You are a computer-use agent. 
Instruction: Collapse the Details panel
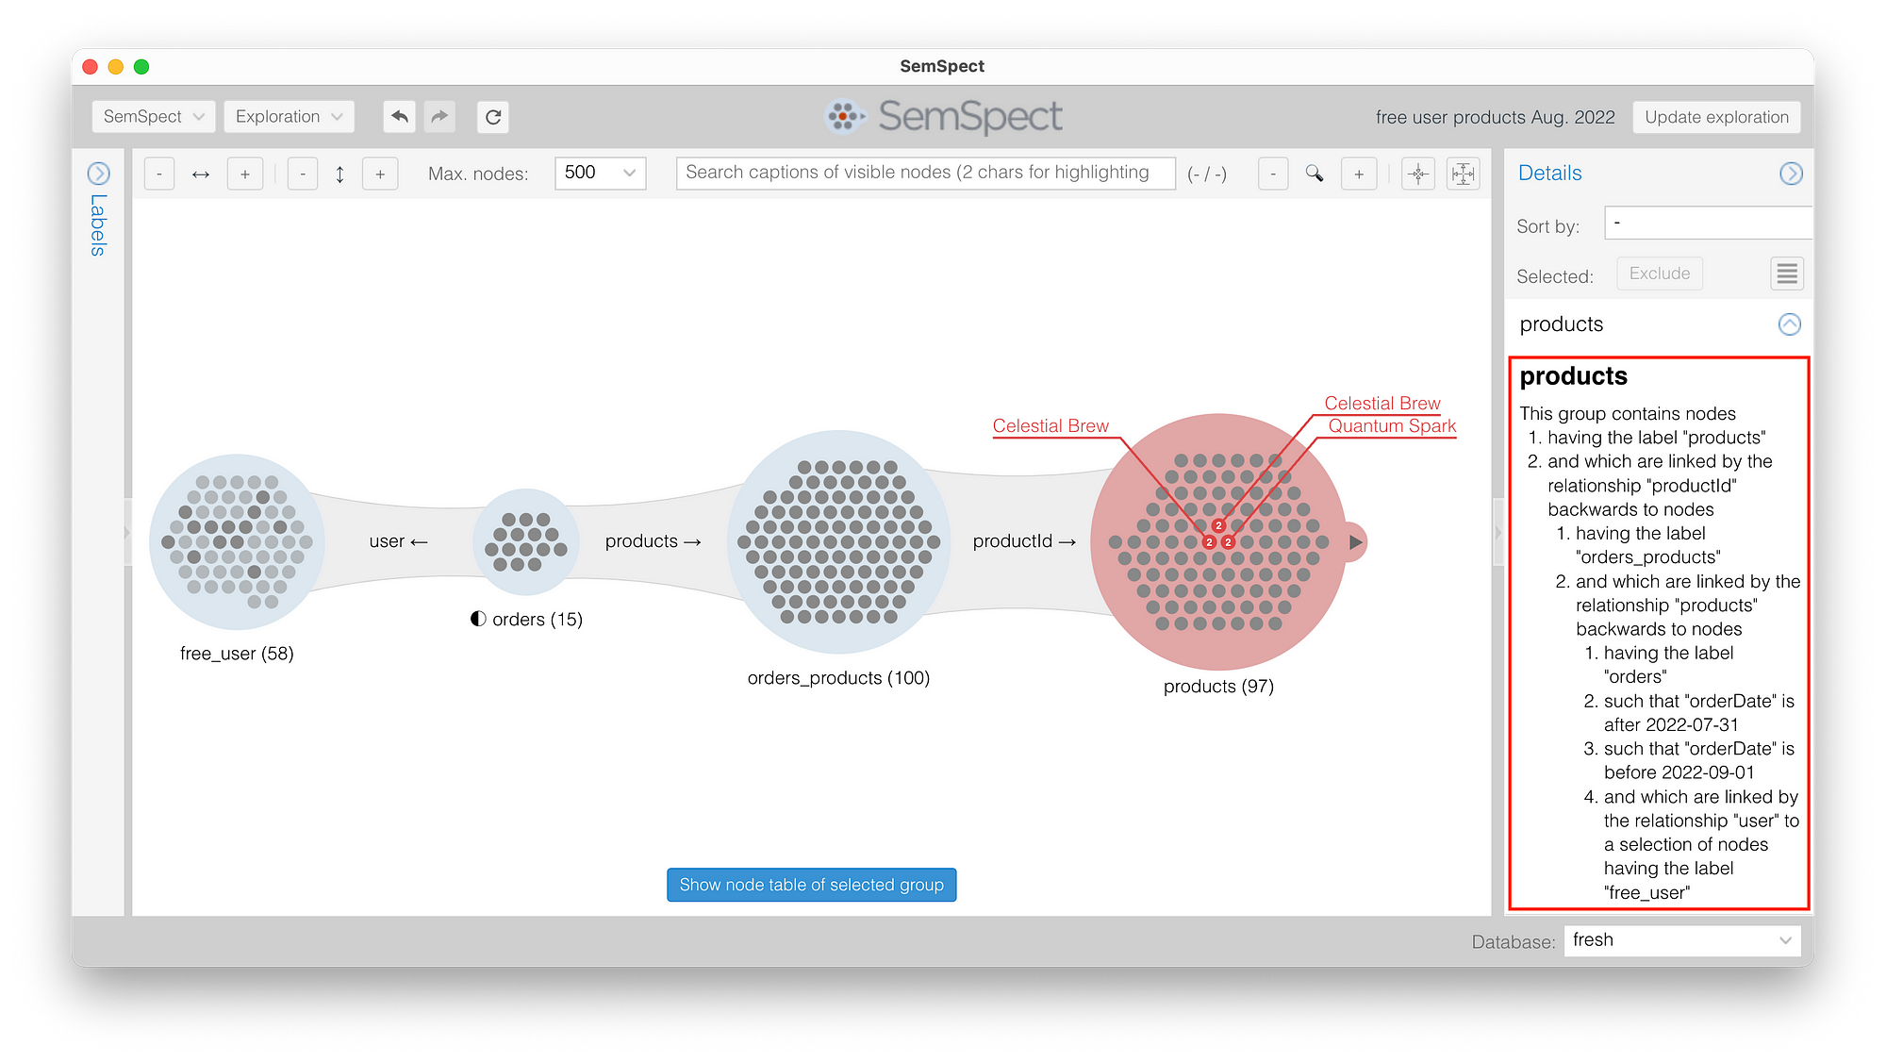coord(1790,174)
